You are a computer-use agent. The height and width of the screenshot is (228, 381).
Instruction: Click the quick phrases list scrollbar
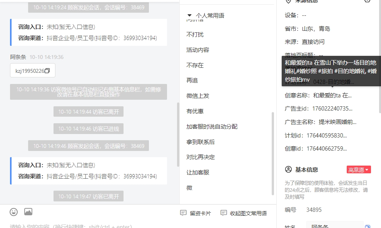click(x=272, y=153)
